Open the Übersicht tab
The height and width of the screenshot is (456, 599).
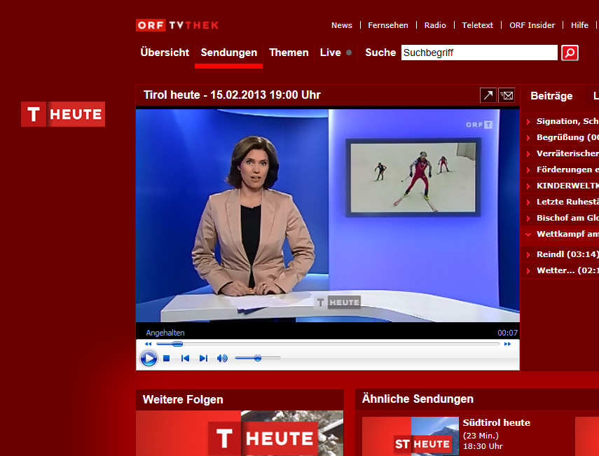click(x=165, y=53)
